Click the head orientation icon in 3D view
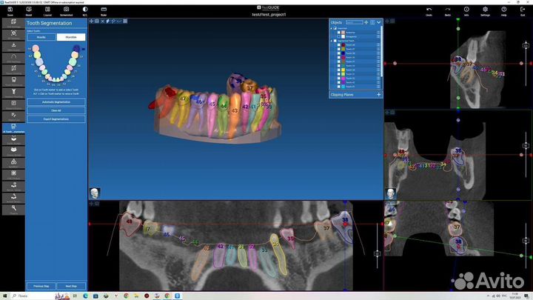This screenshot has height=300, width=533. click(95, 193)
